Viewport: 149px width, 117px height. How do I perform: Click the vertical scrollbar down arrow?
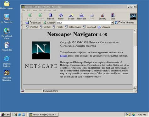135,87
